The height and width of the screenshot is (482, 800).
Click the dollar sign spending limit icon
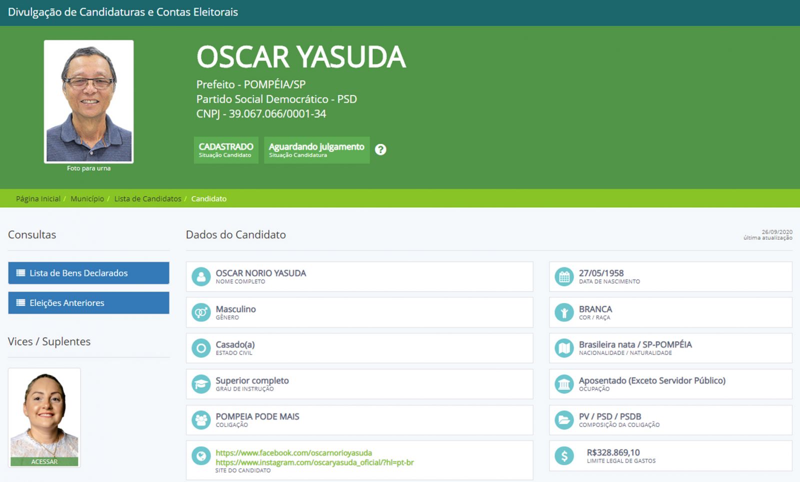click(564, 456)
